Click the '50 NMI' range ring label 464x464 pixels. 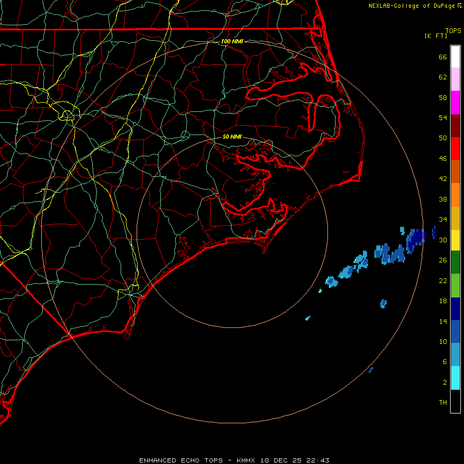point(232,137)
